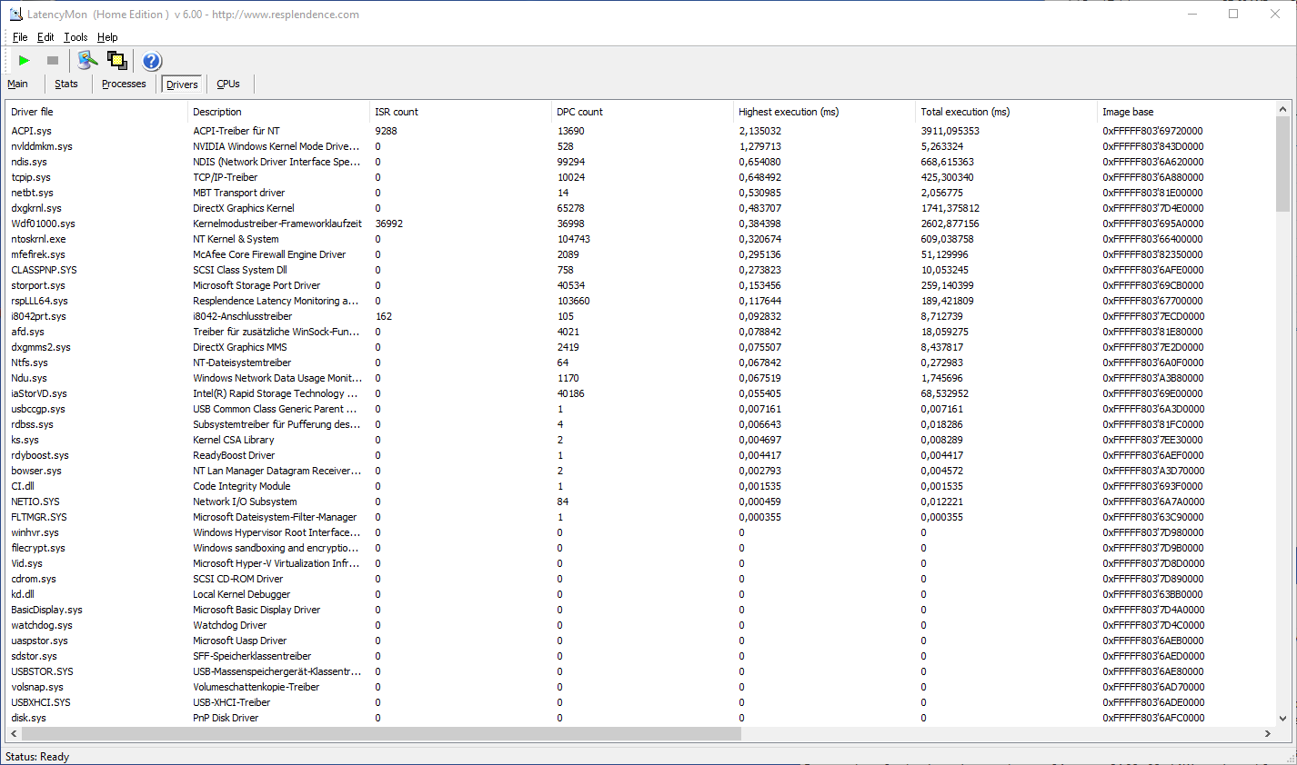Click highest execution value 2,135032

coord(759,131)
